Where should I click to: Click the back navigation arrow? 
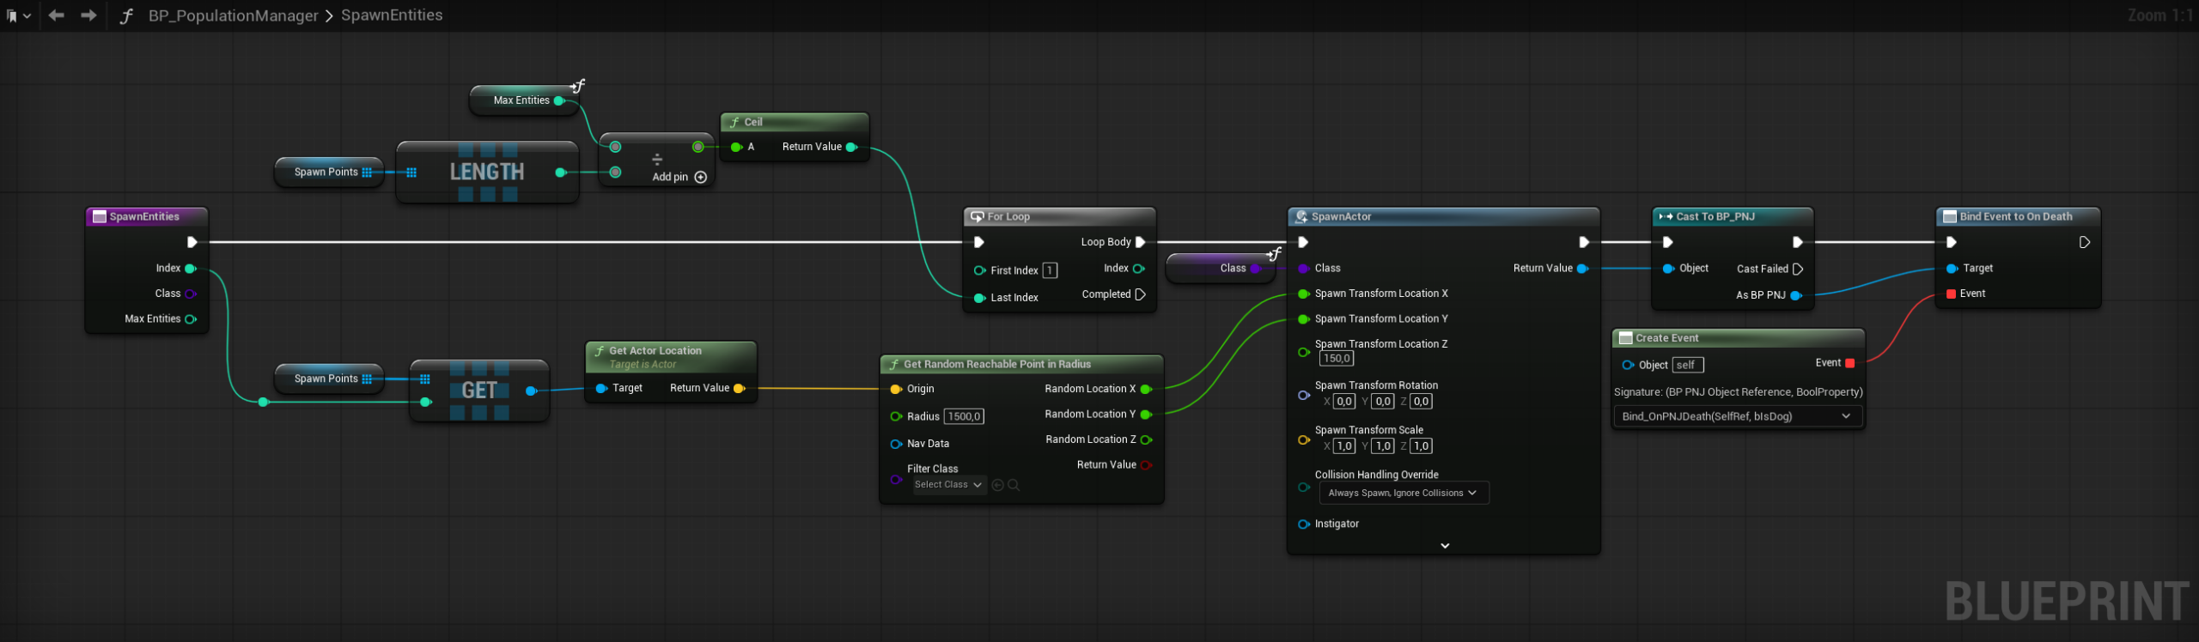[x=57, y=15]
